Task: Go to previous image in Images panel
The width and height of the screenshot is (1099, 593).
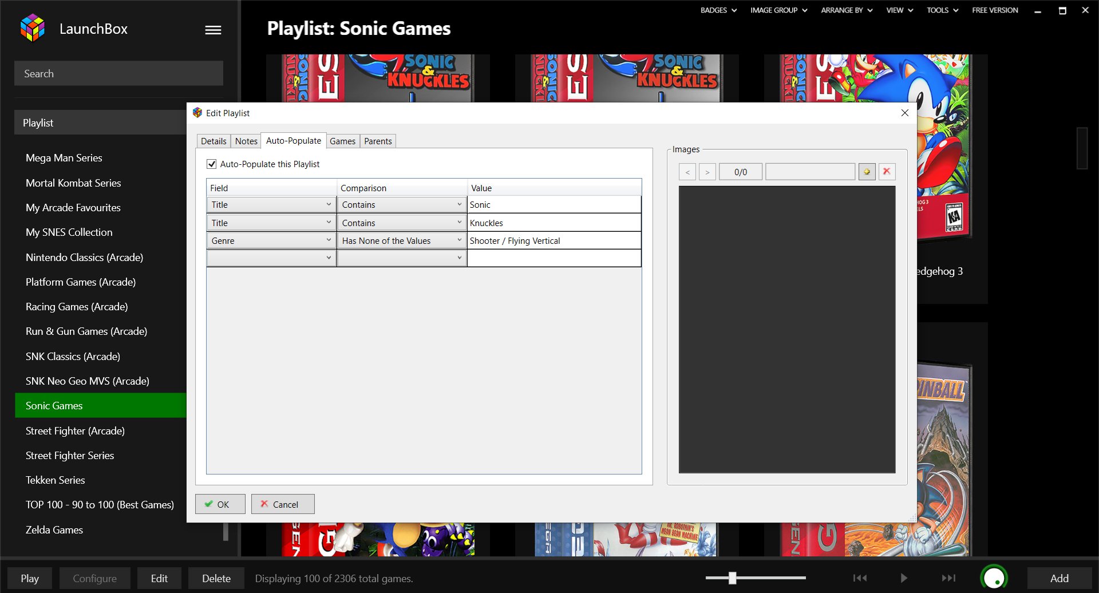Action: click(687, 172)
